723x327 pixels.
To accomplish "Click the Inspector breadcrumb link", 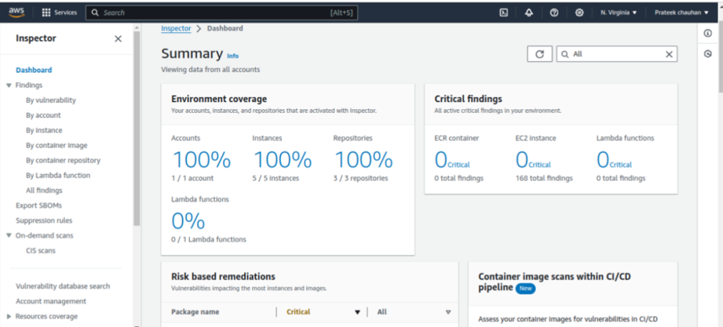I will click(176, 28).
